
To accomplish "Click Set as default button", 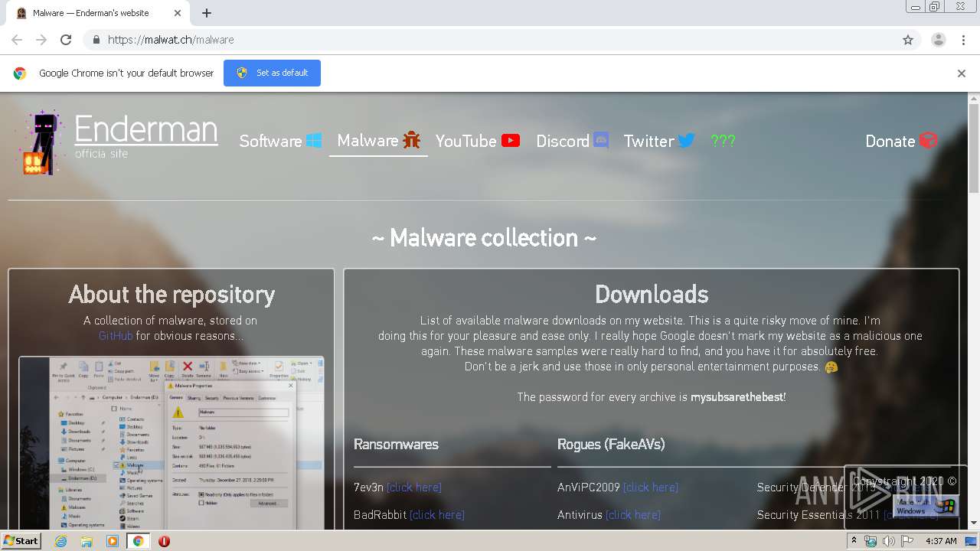I will tap(272, 73).
